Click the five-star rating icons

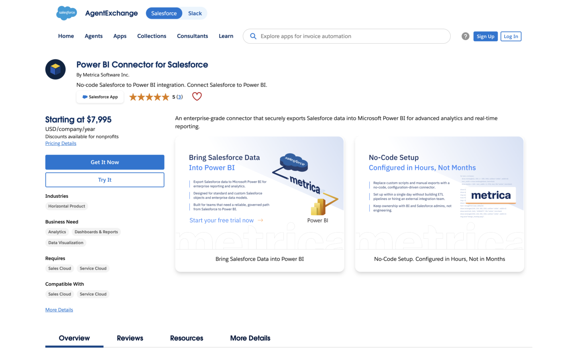pos(149,97)
